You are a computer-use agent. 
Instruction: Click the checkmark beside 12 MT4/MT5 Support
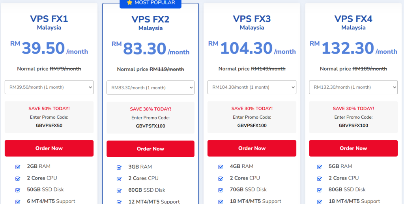[119, 202]
